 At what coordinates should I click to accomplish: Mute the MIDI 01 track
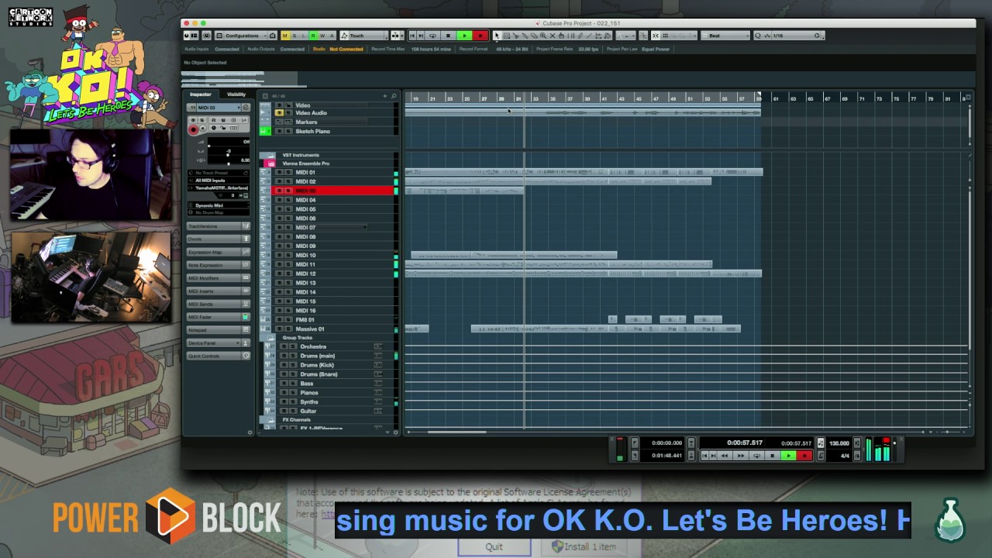point(280,172)
